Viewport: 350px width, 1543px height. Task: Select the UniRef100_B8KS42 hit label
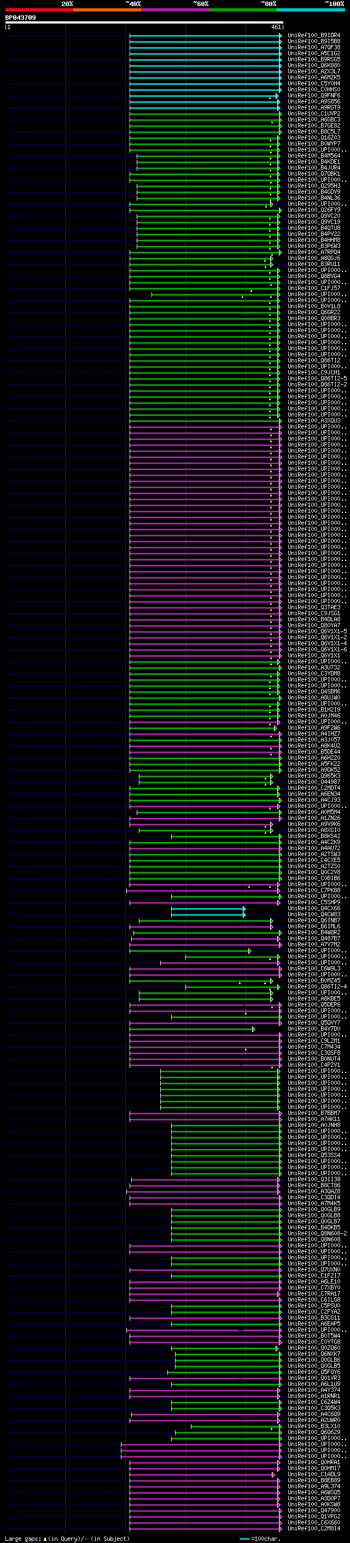coord(313,836)
